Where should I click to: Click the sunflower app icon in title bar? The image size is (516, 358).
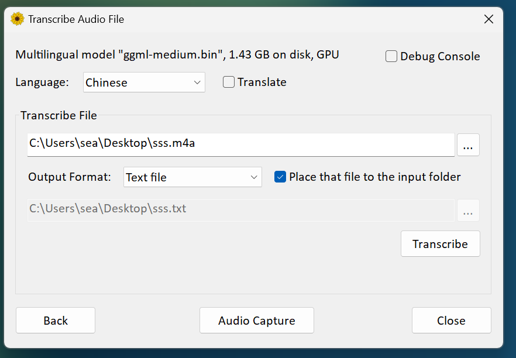(x=18, y=19)
